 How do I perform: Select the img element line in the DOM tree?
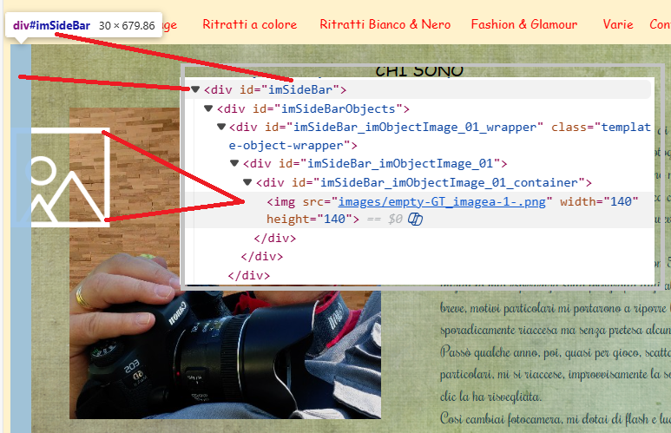click(x=286, y=201)
